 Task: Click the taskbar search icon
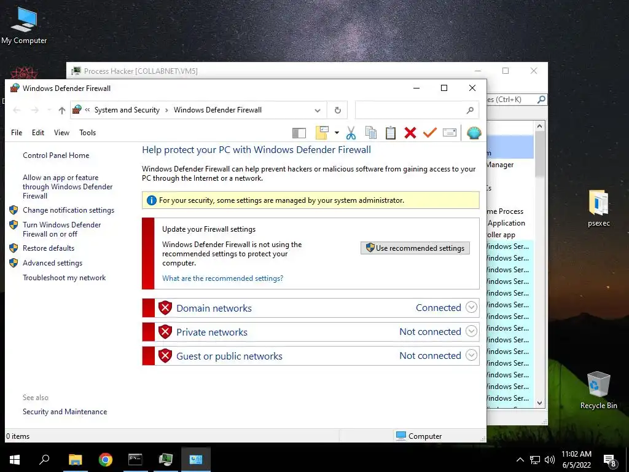[44, 459]
